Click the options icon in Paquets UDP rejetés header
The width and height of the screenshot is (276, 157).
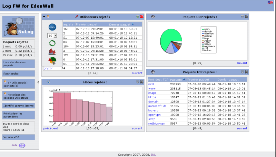point(153,17)
